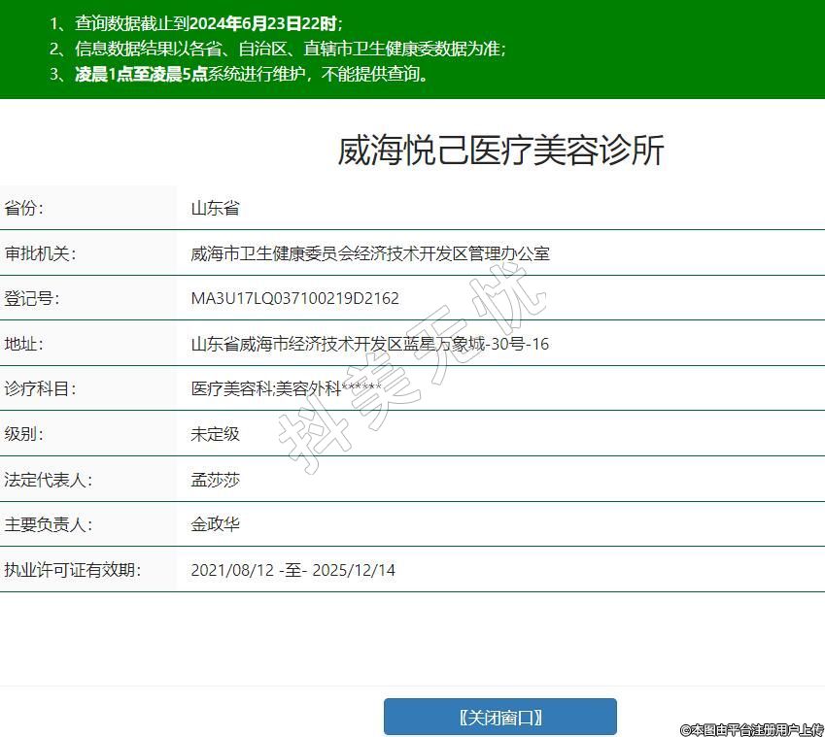Select legal representative name 孟莎莎
This screenshot has width=825, height=737.
pyautogui.click(x=215, y=480)
